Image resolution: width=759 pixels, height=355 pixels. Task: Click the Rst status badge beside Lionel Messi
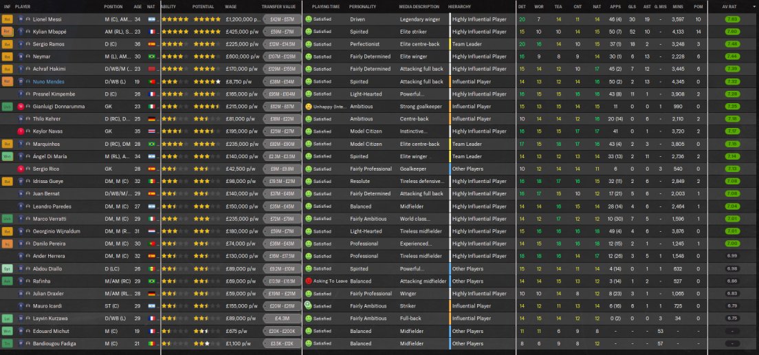(x=8, y=19)
